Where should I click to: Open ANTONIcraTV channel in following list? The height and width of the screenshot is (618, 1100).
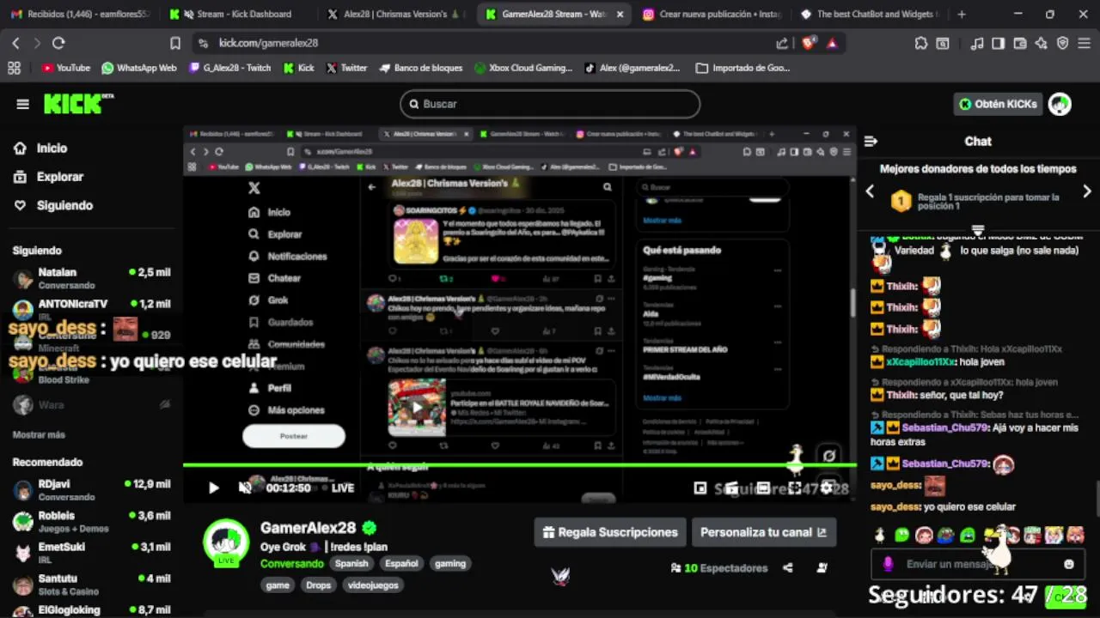(x=91, y=310)
